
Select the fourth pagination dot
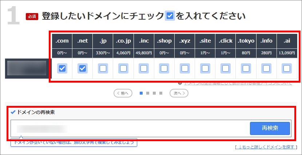tap(161, 93)
